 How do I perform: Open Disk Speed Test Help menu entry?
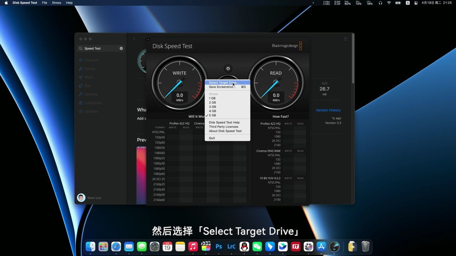(227, 122)
